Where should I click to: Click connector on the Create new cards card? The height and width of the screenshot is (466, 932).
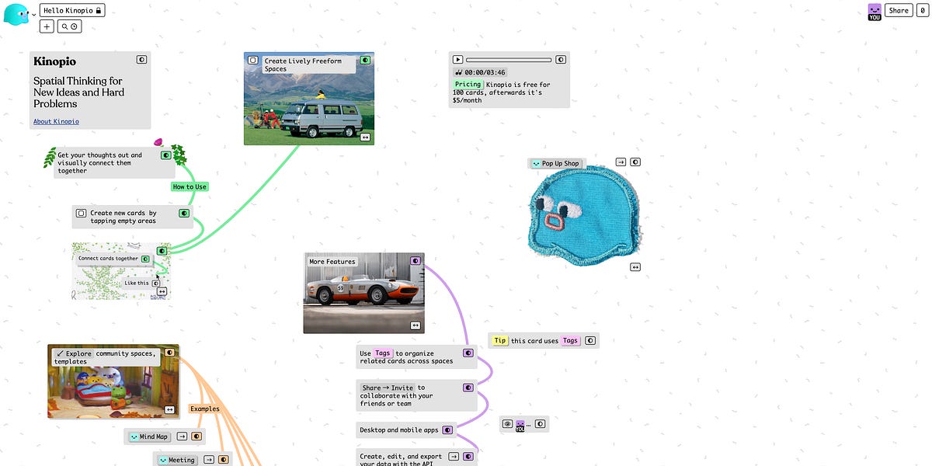pyautogui.click(x=184, y=213)
